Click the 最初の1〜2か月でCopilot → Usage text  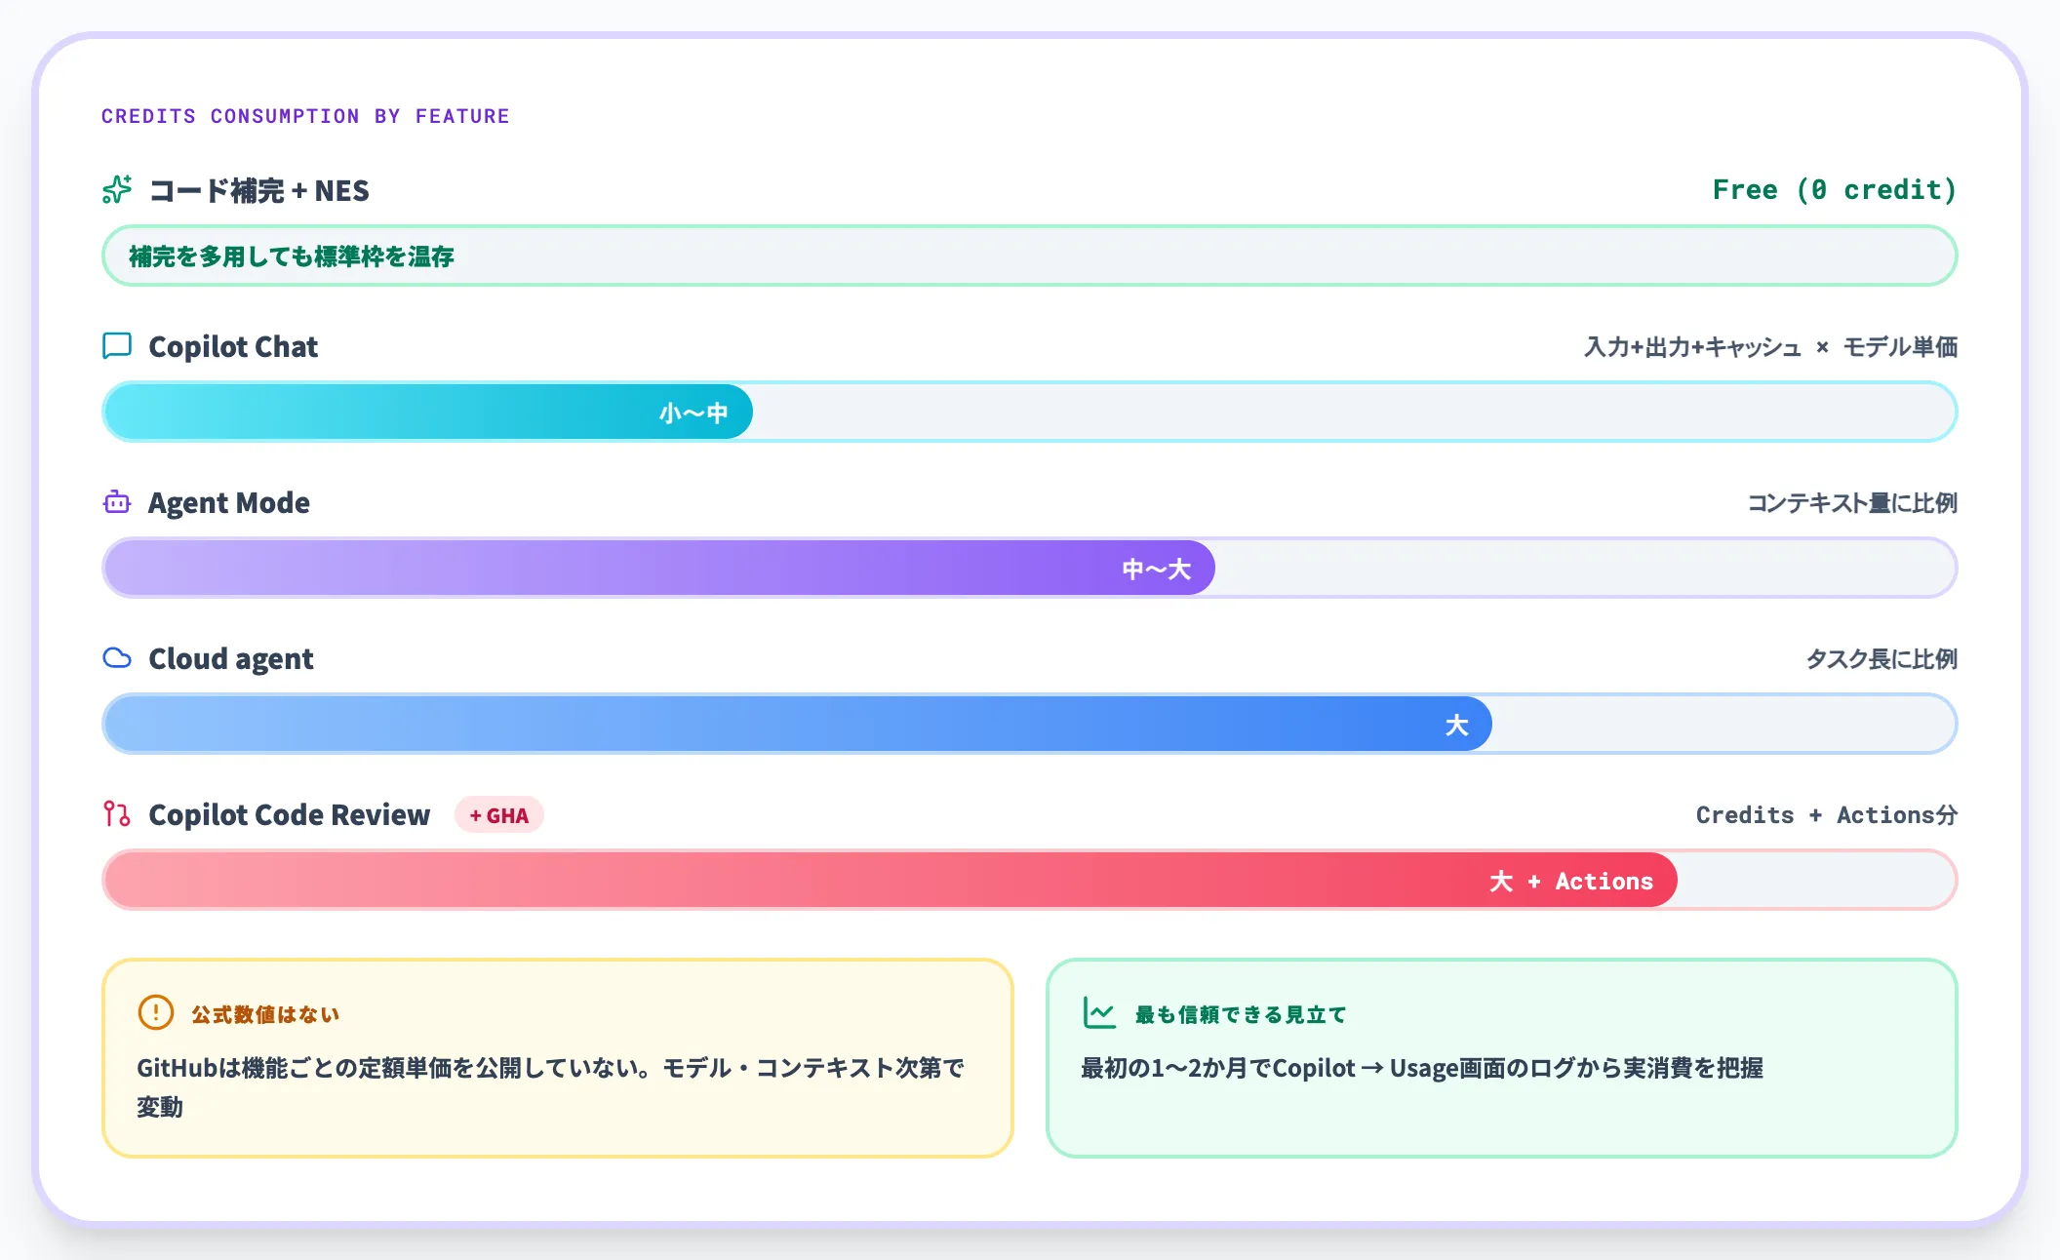tap(1422, 1068)
